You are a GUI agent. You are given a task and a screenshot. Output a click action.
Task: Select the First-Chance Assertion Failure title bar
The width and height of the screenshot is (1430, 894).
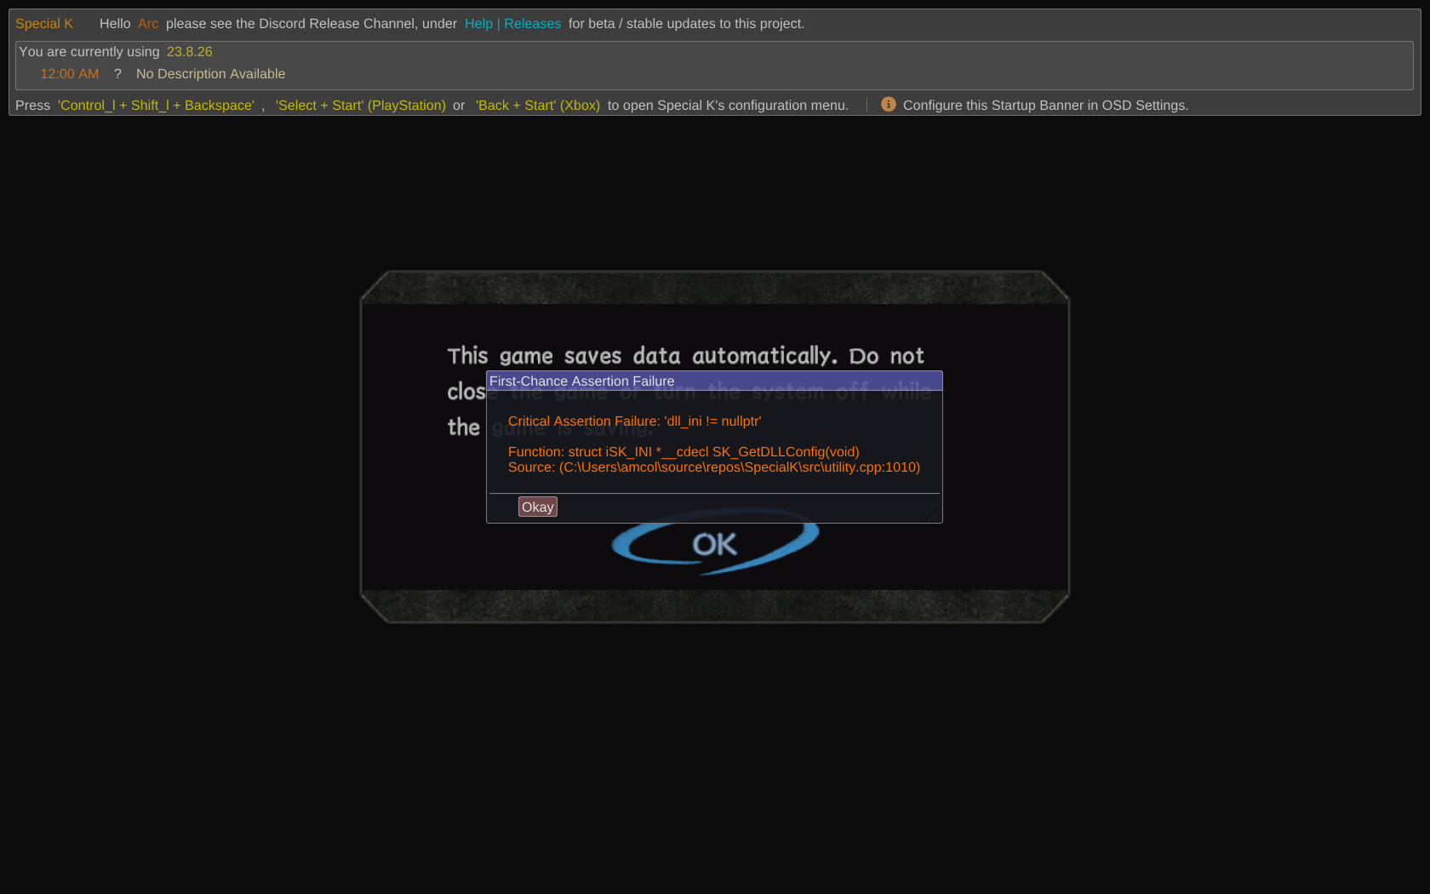(x=582, y=381)
